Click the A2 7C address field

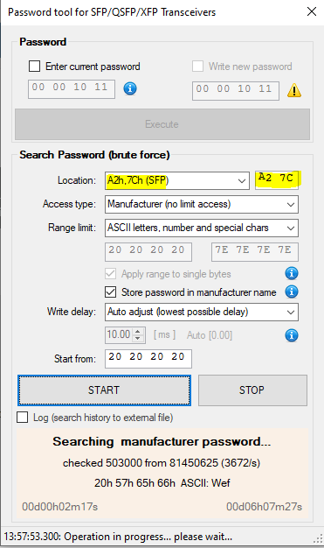tap(277, 180)
